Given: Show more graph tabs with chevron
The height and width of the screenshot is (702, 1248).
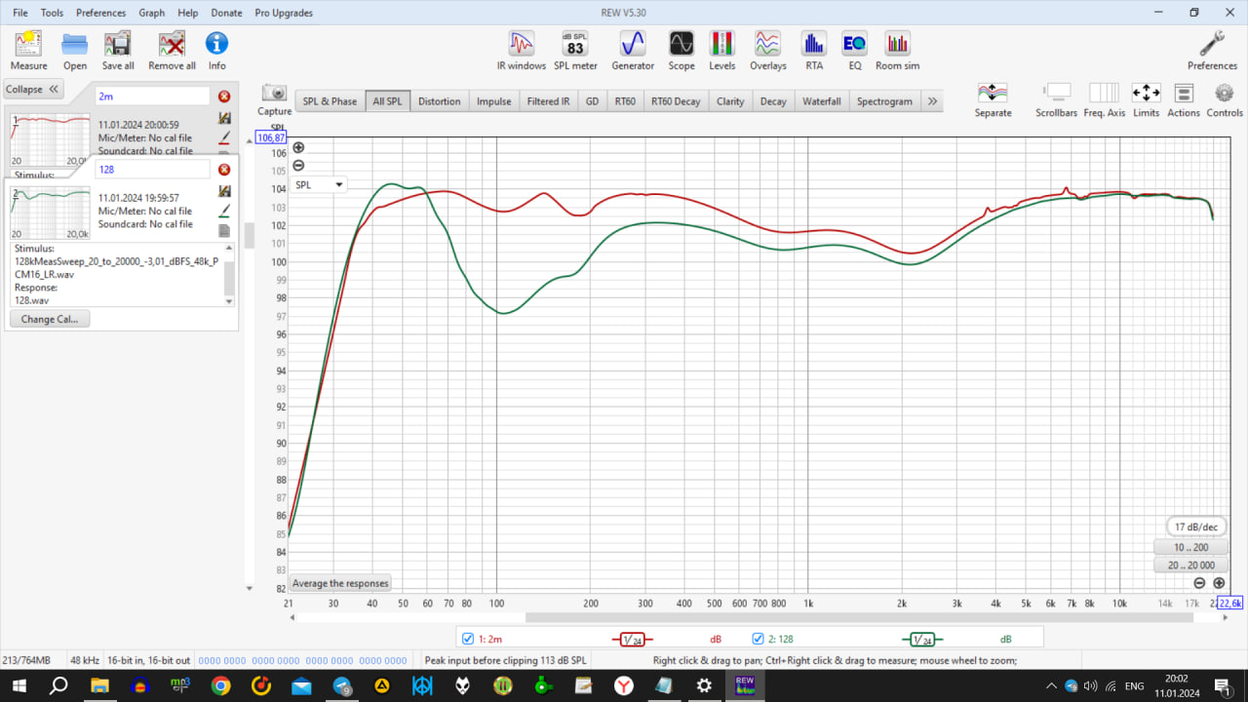Looking at the screenshot, I should (932, 101).
